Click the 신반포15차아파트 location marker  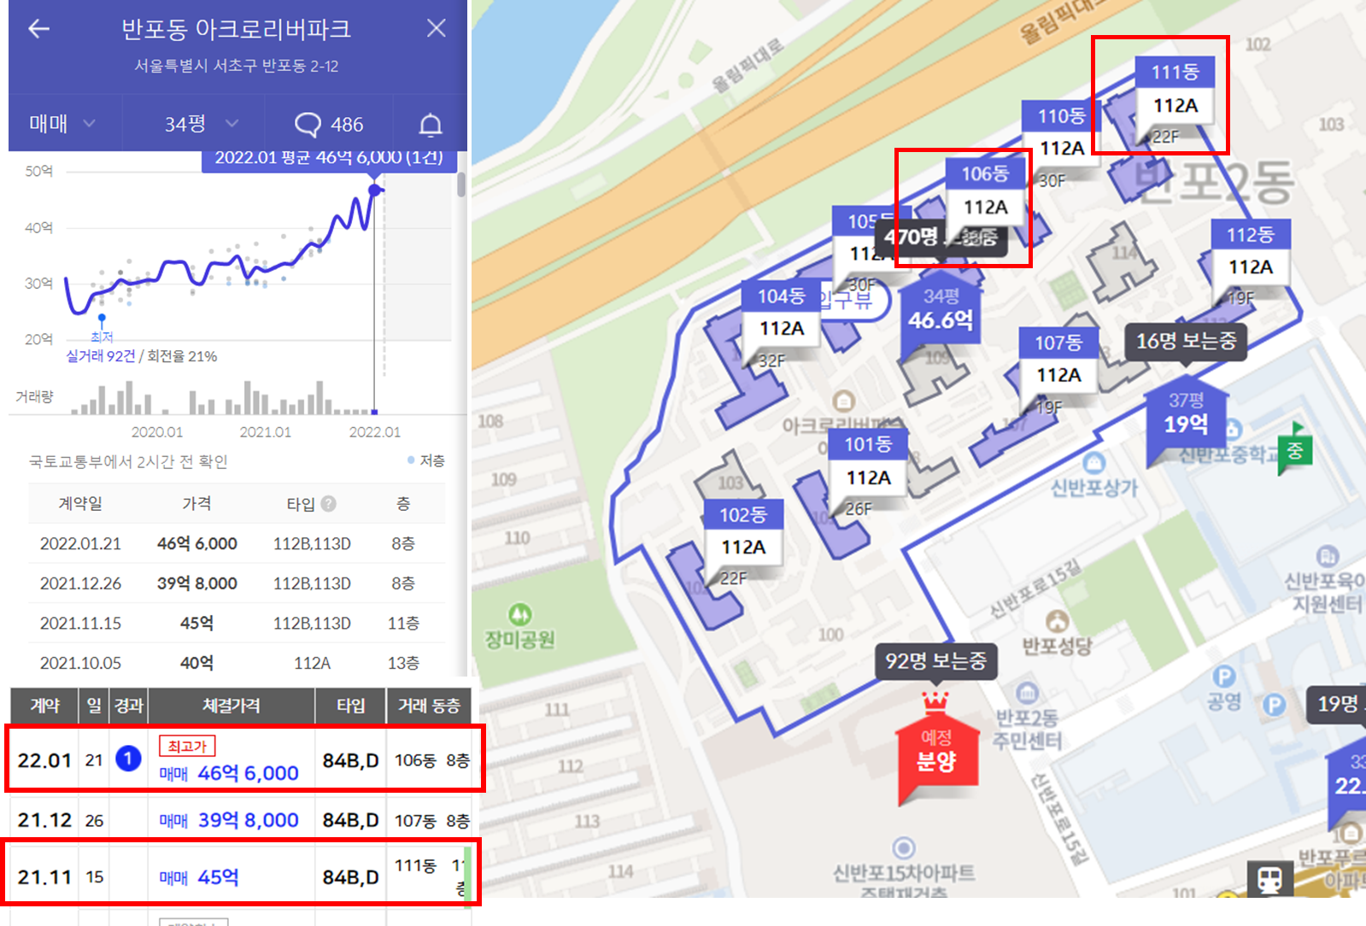coord(904,847)
